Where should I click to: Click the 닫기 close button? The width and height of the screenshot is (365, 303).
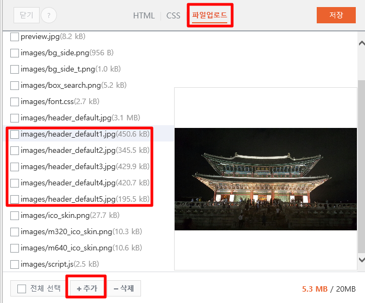tap(27, 15)
